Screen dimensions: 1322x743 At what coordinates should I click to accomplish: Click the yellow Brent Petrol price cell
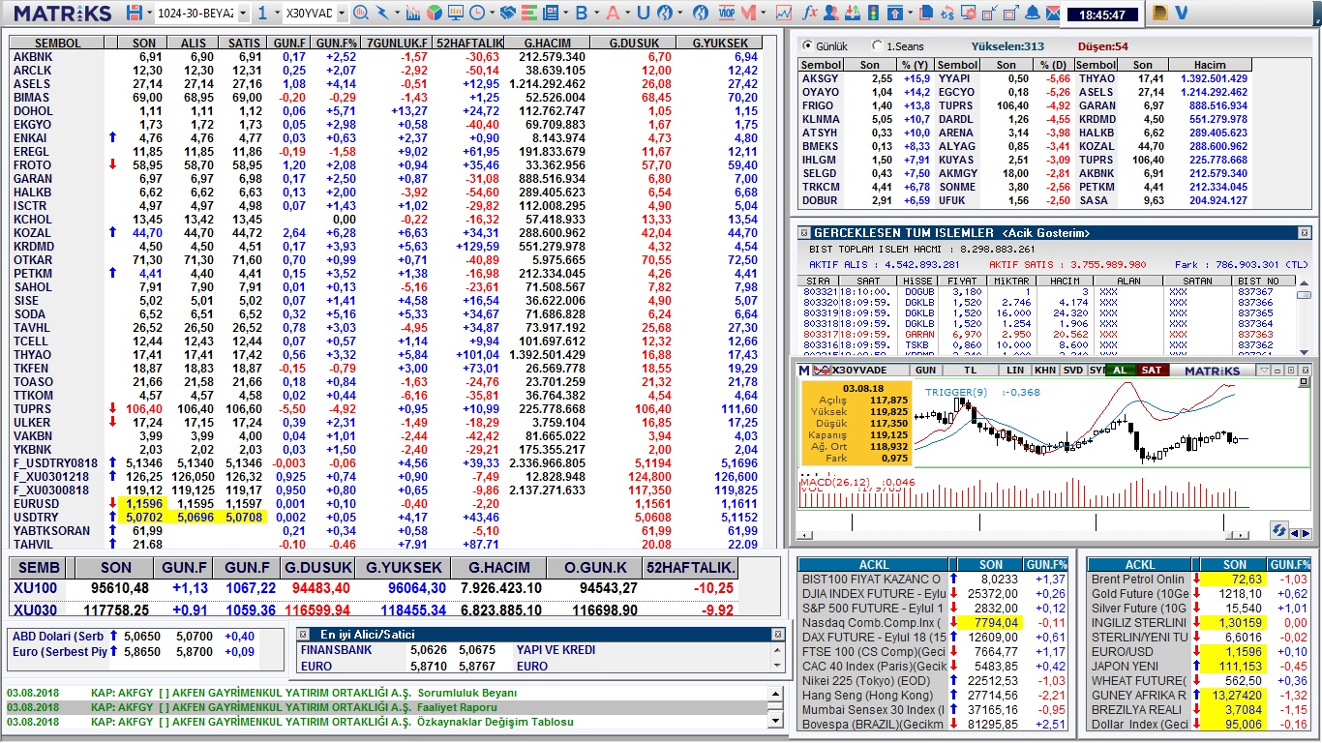[1234, 580]
